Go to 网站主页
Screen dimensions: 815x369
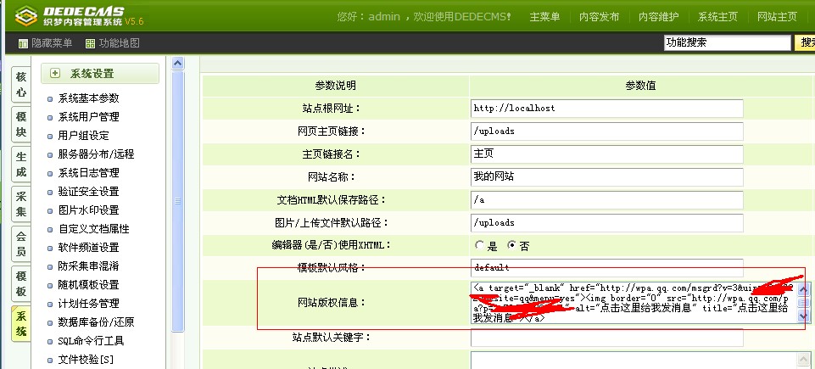click(x=777, y=17)
